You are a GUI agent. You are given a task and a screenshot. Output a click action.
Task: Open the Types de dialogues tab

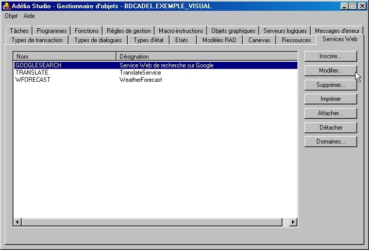pyautogui.click(x=98, y=40)
